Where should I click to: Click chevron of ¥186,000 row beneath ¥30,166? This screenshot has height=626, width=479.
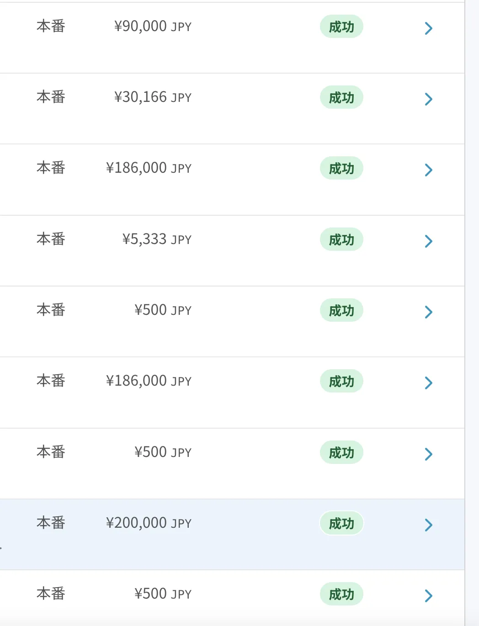[428, 170]
